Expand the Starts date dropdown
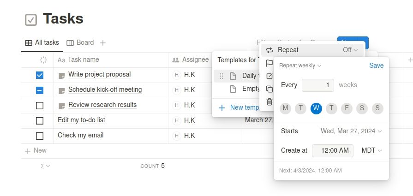 tap(351, 131)
